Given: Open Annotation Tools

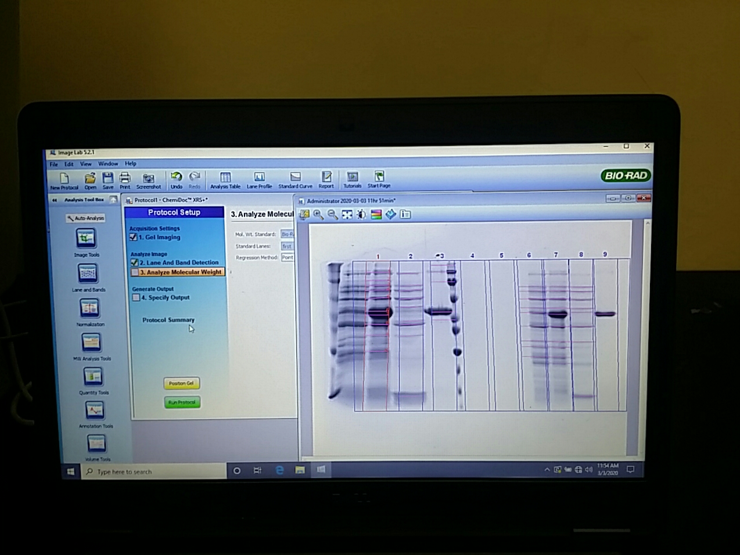Looking at the screenshot, I should 95,410.
